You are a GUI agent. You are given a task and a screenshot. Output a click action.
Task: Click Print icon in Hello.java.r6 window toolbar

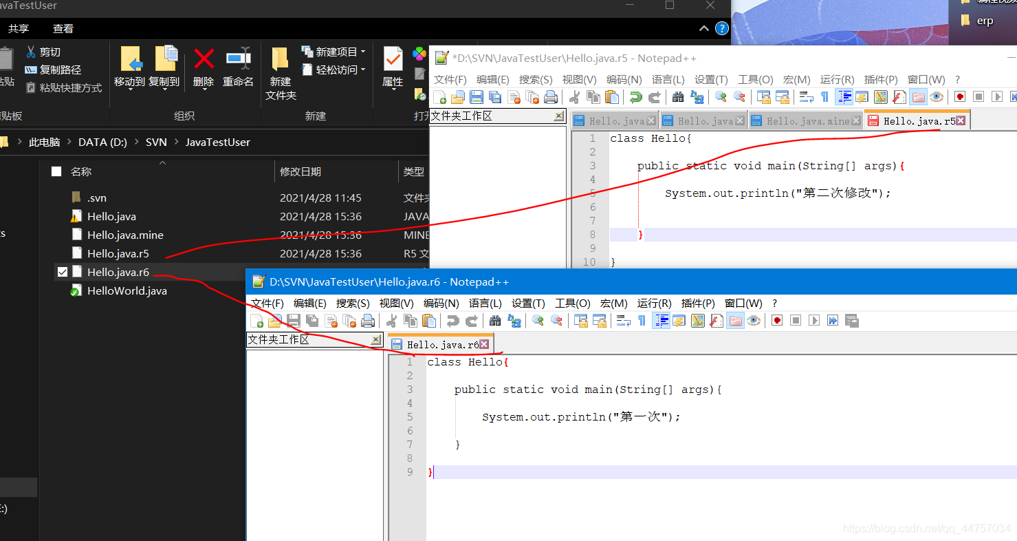(368, 321)
